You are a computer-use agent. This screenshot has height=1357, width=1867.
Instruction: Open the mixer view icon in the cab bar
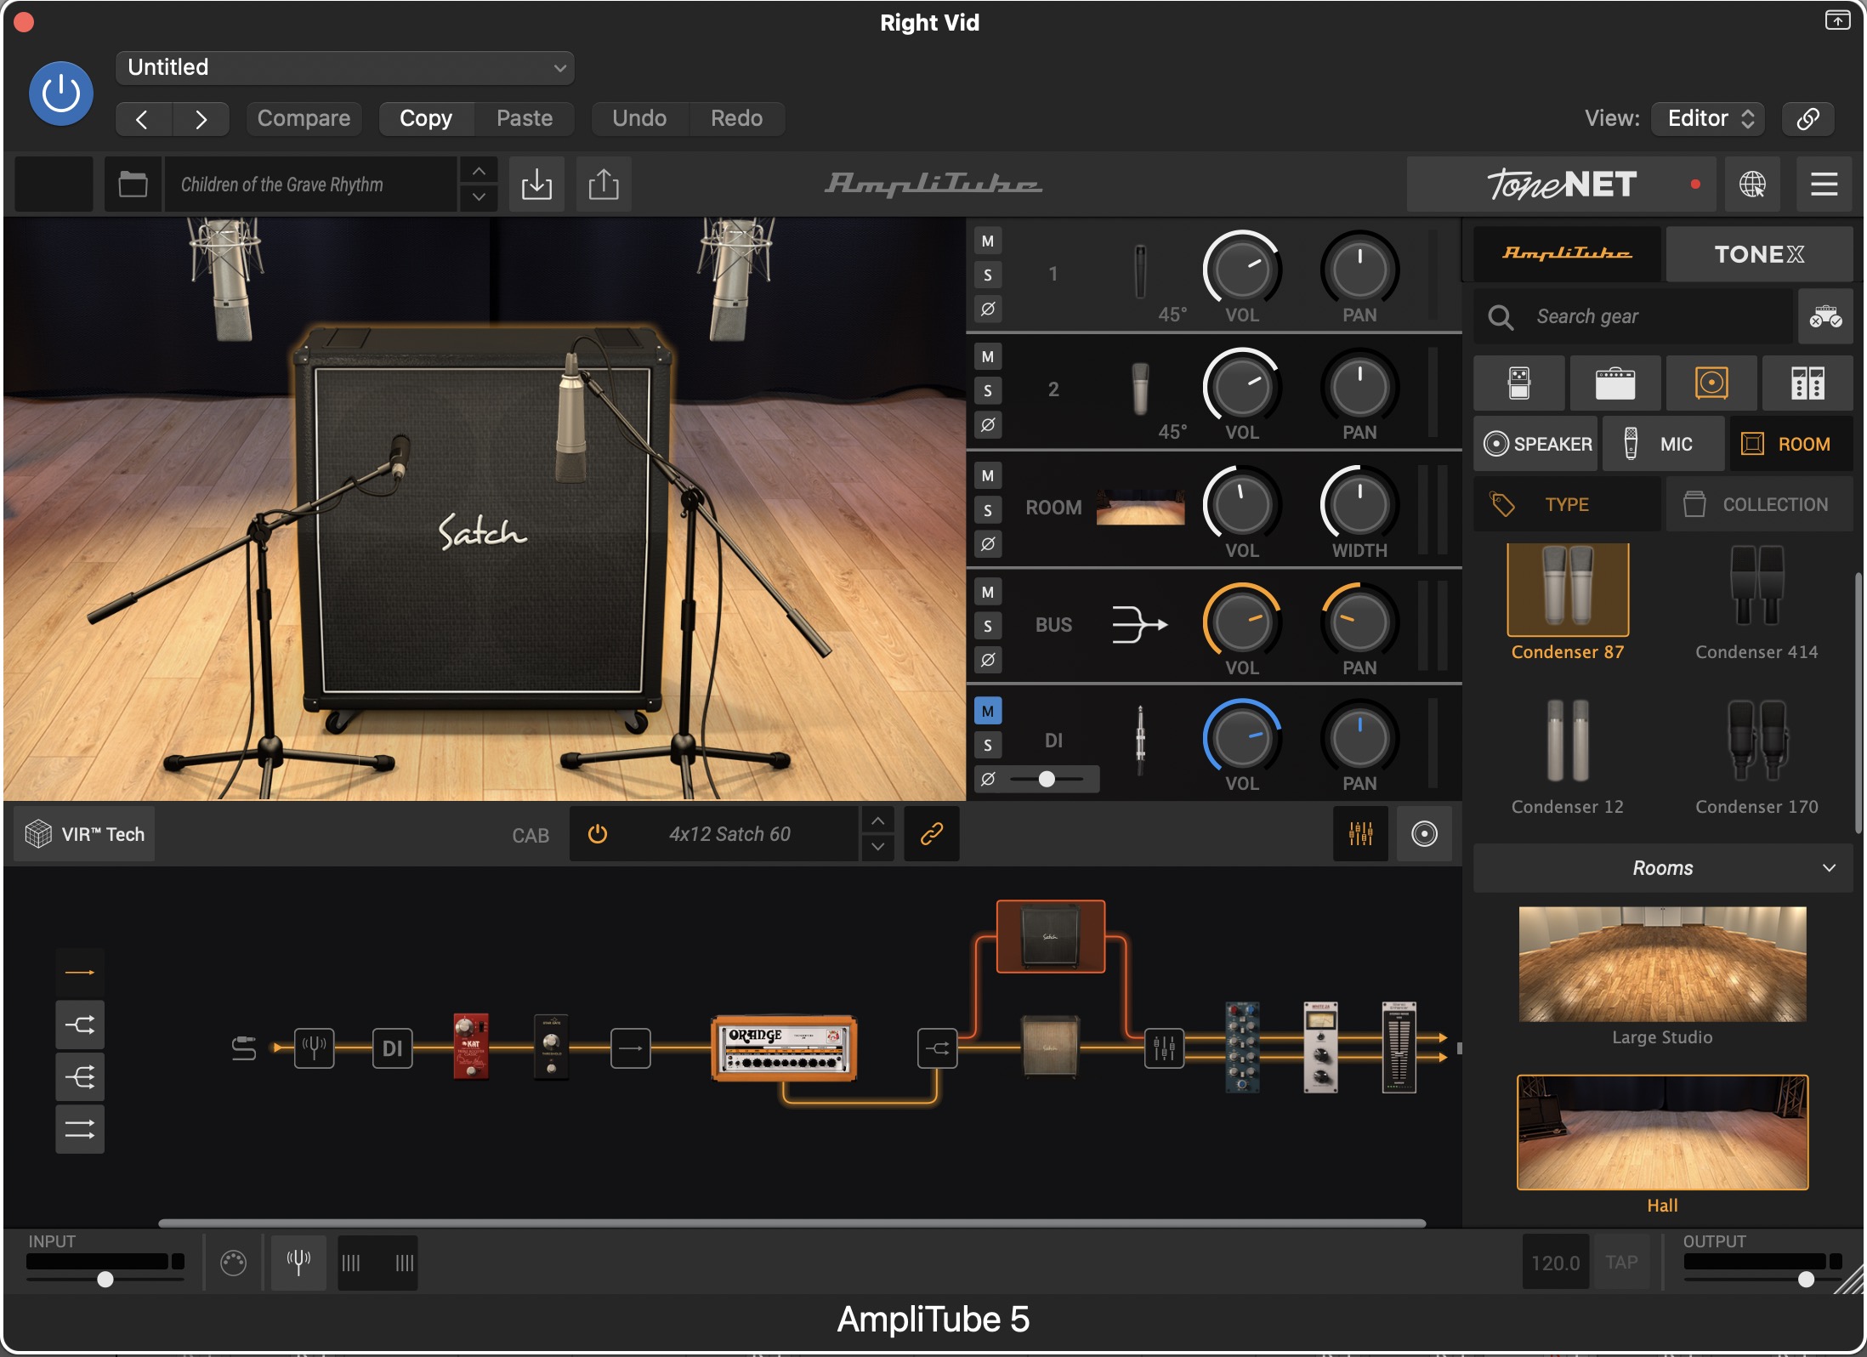1360,833
